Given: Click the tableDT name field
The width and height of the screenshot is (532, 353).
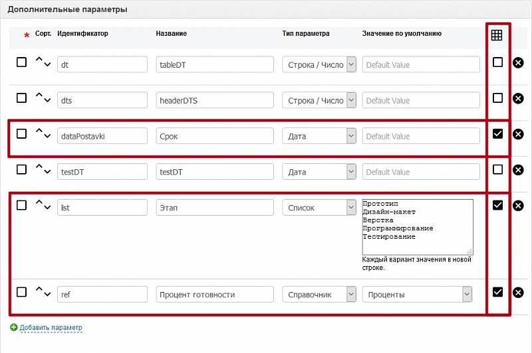Looking at the screenshot, I should 215,64.
